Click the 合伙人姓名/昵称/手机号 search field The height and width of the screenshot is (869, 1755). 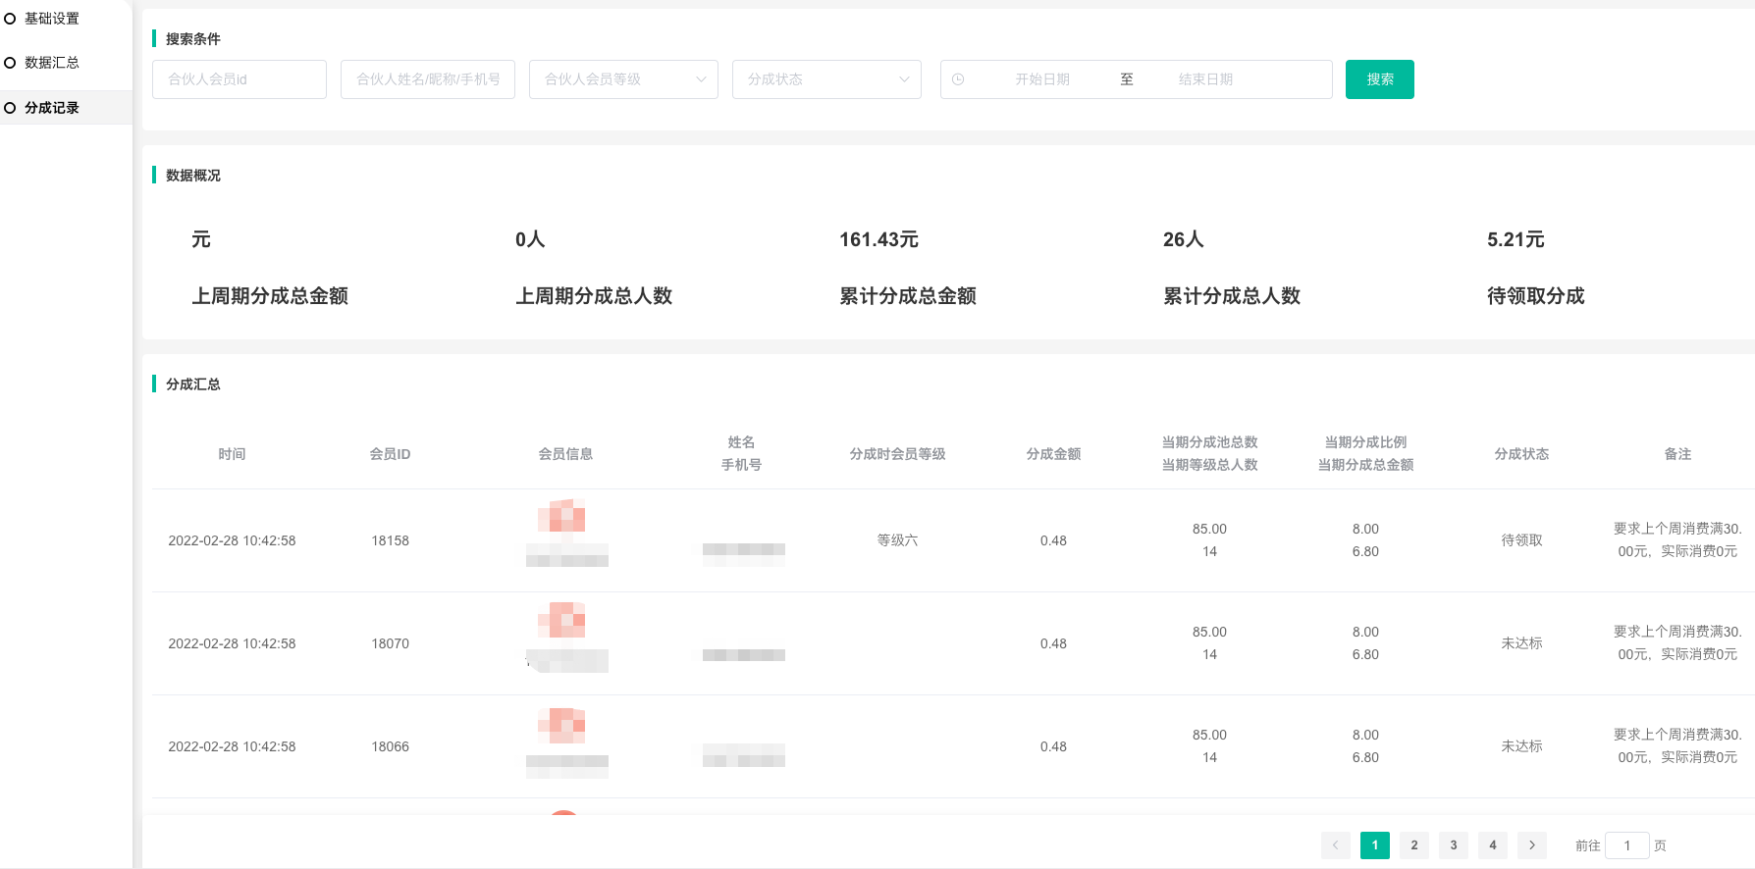(x=428, y=79)
